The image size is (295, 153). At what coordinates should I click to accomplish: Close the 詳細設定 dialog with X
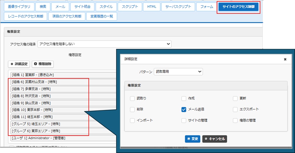pyautogui.click(x=285, y=59)
